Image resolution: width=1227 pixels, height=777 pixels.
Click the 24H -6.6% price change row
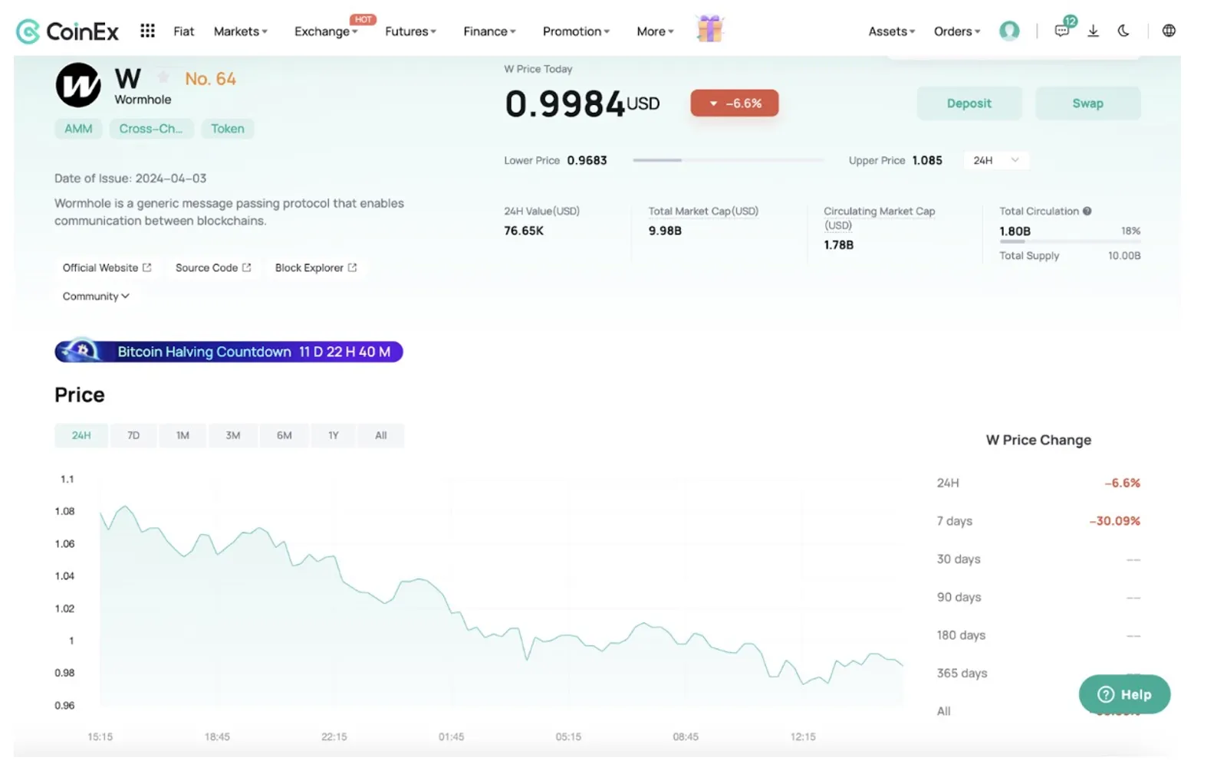1038,483
